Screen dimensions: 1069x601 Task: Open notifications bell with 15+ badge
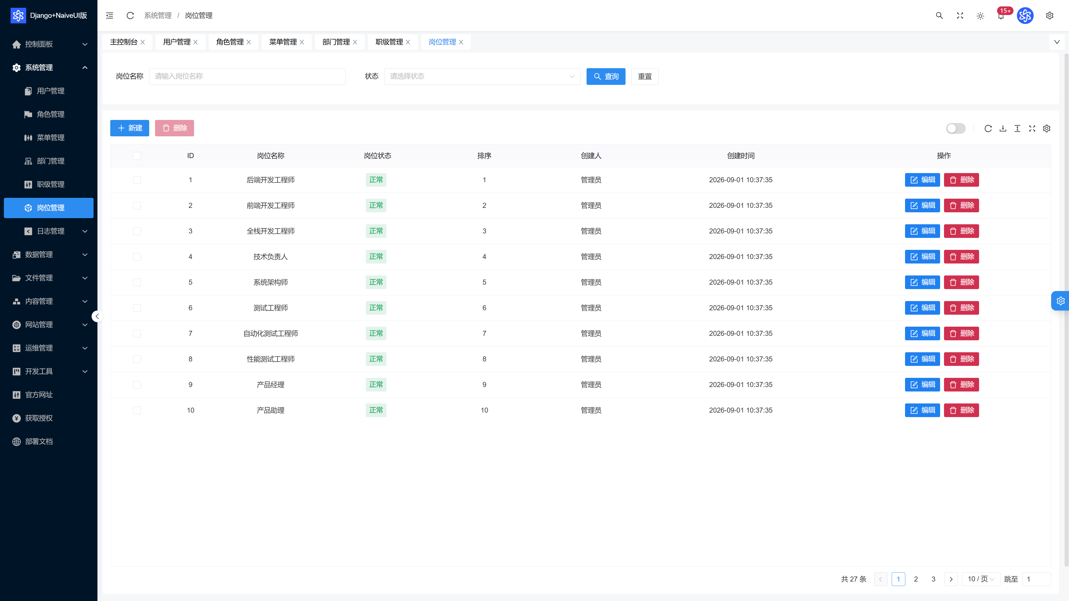tap(1001, 16)
